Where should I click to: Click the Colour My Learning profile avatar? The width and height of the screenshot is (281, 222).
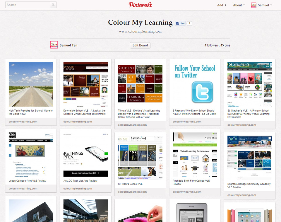pos(54,45)
